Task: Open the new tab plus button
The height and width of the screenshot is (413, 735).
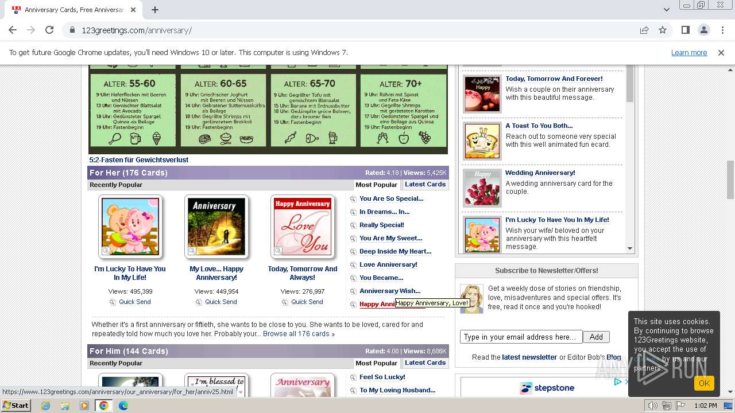Action: point(155,10)
